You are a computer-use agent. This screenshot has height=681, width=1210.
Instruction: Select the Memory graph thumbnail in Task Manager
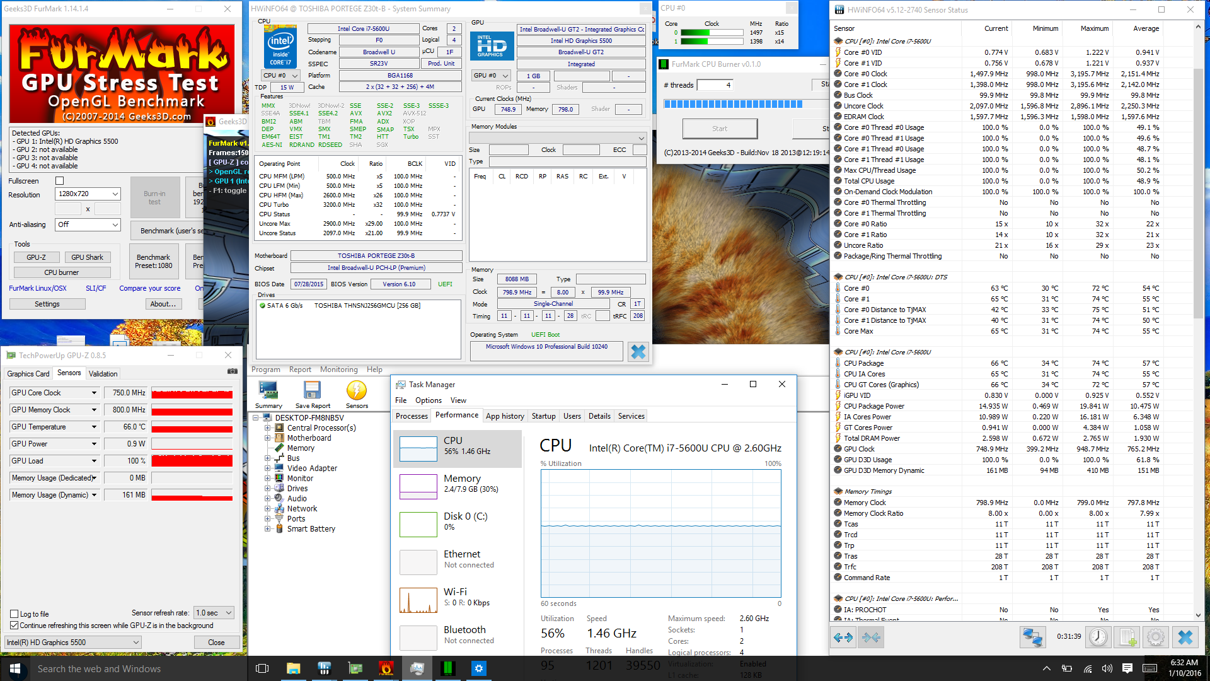418,486
